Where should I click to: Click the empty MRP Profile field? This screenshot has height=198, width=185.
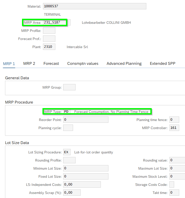pyautogui.click(x=49, y=31)
